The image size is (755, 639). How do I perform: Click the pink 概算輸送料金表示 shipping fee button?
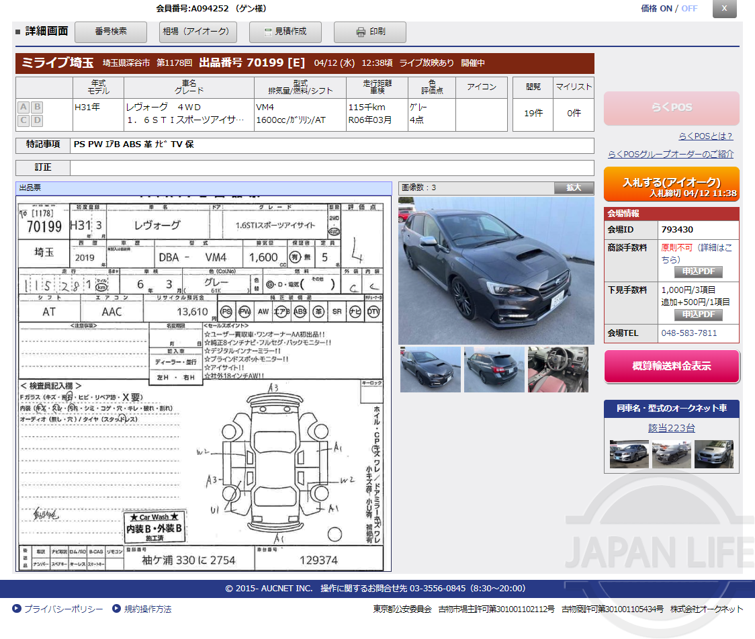[x=672, y=366]
